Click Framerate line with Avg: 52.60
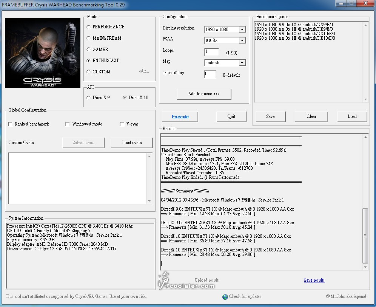Viewport: 376px width, 307px height. click(208, 214)
